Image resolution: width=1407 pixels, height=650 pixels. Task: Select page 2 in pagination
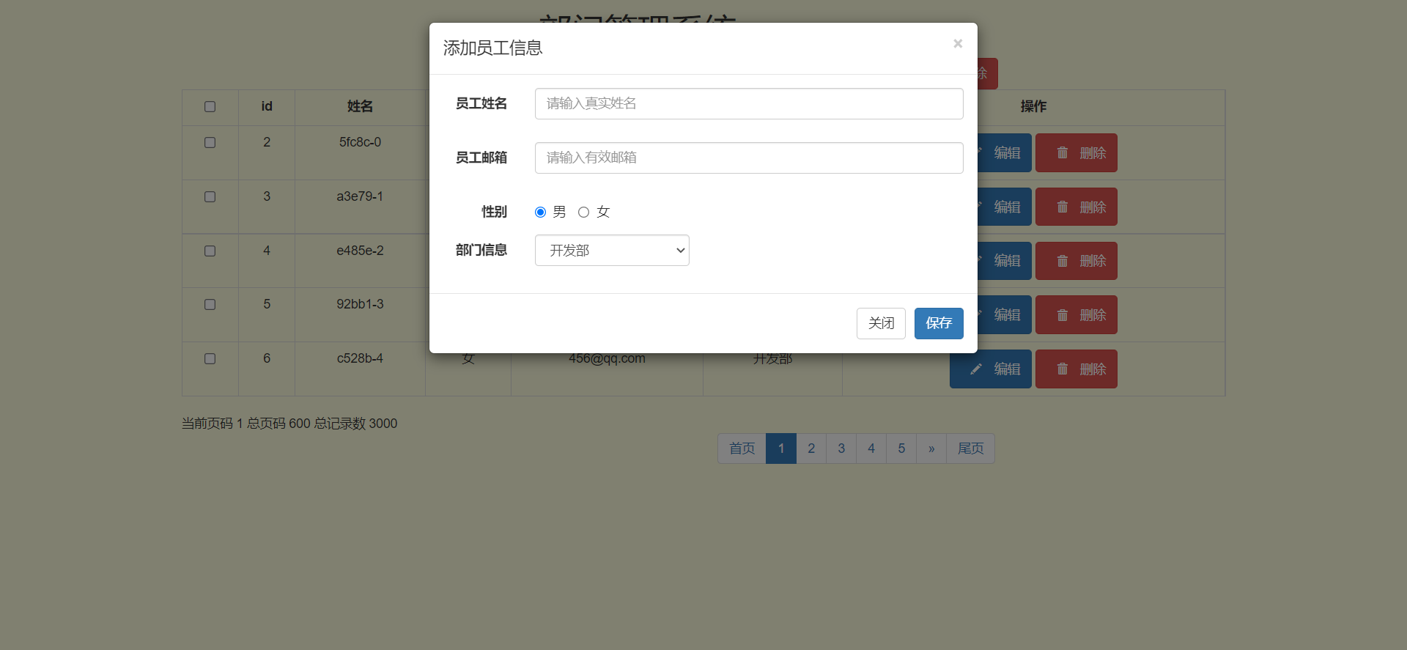[x=811, y=448]
